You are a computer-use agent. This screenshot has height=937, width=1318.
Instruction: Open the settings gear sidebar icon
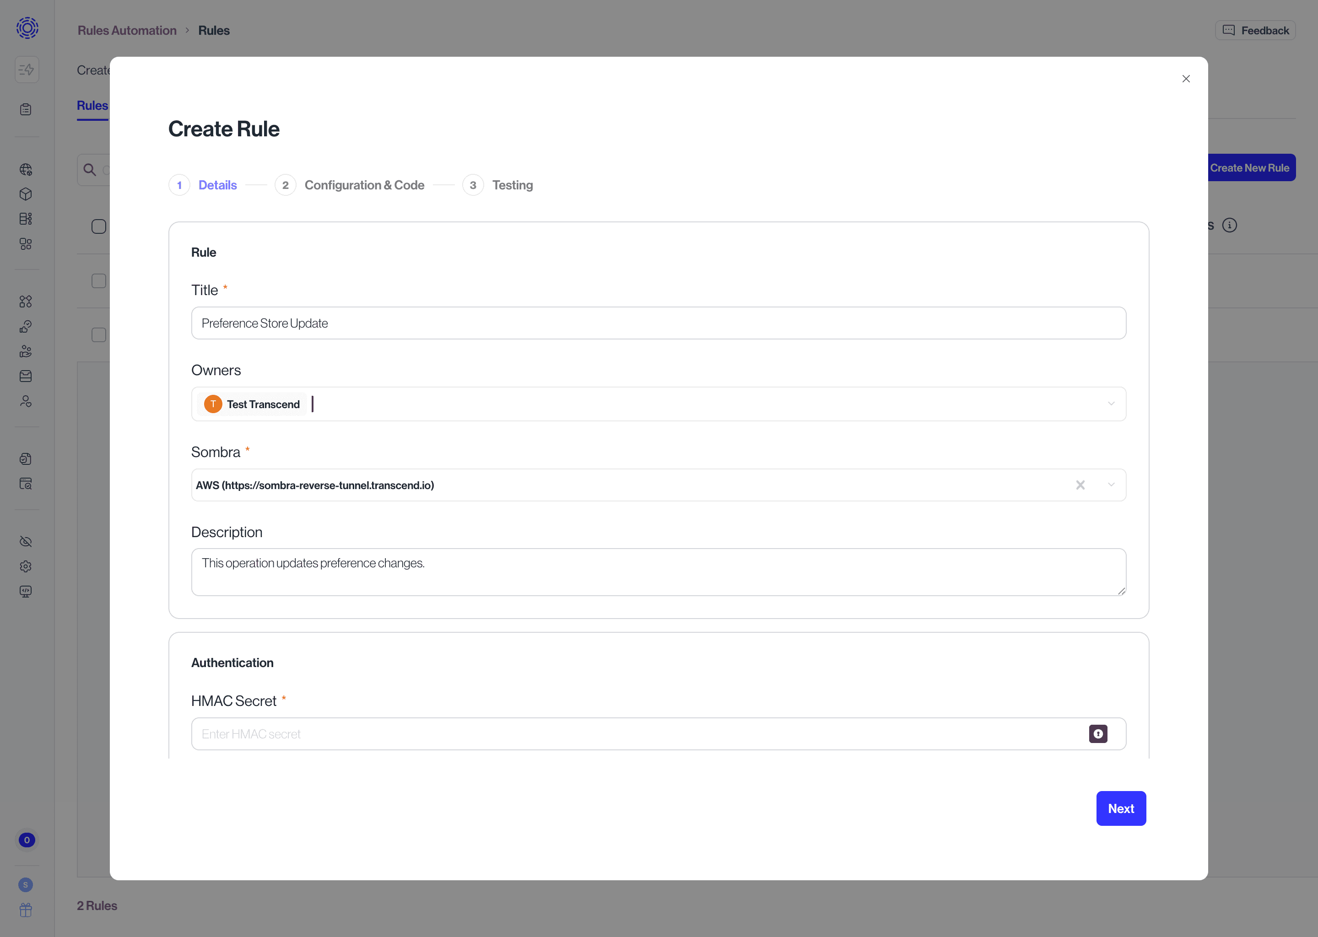(26, 566)
